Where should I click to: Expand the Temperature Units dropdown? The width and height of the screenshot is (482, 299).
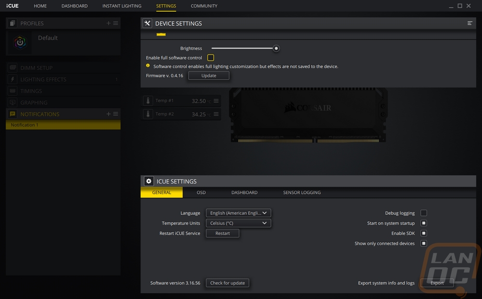coord(238,223)
